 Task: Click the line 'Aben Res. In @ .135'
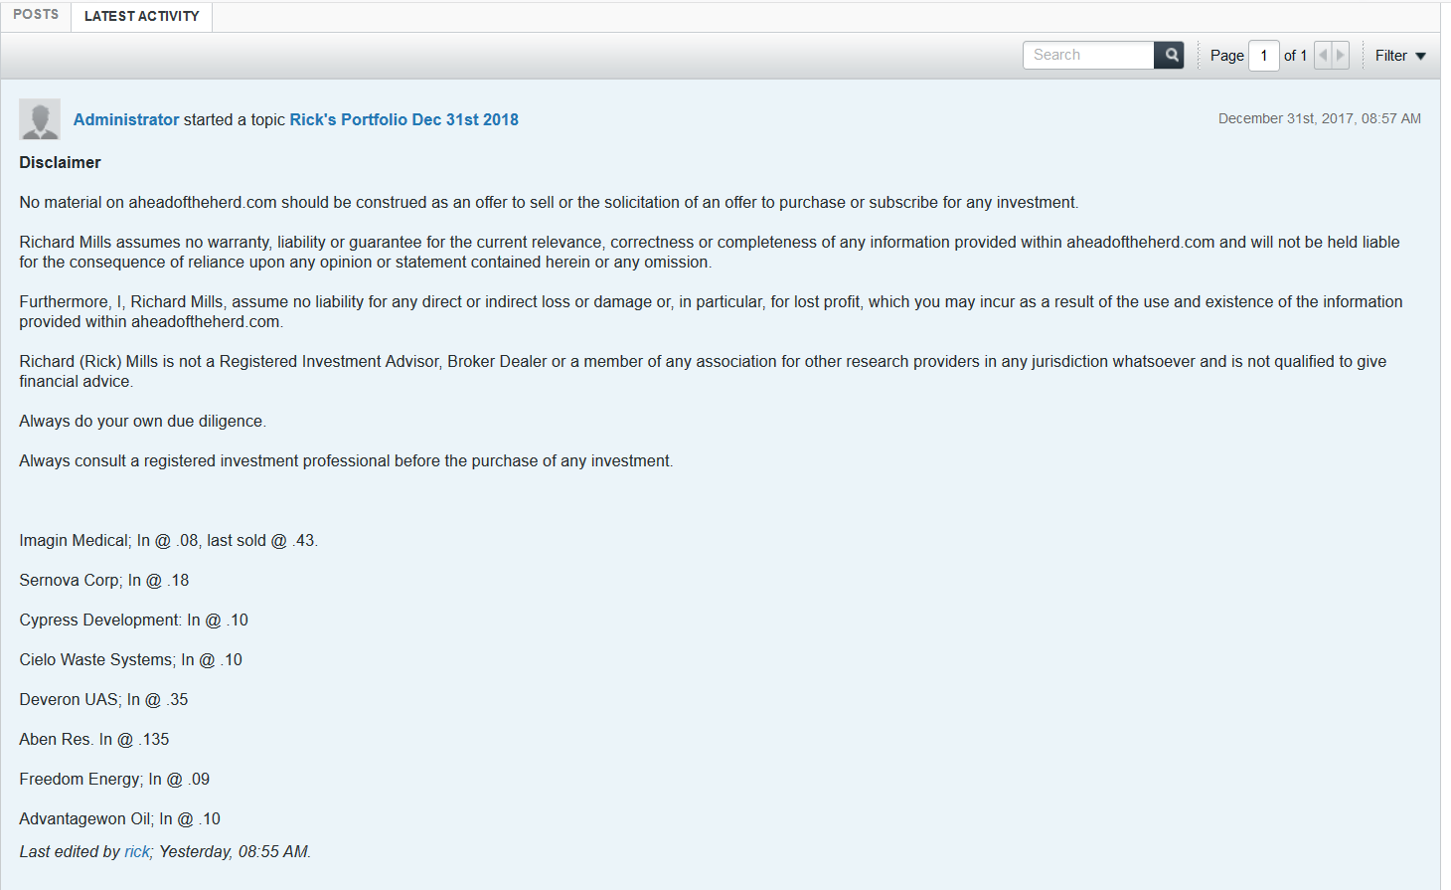pyautogui.click(x=94, y=739)
